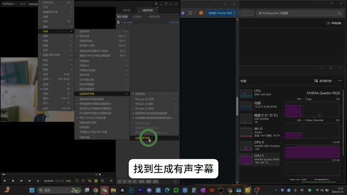
Task: Toggle the HW hardware decoding indicator
Action: point(68,181)
